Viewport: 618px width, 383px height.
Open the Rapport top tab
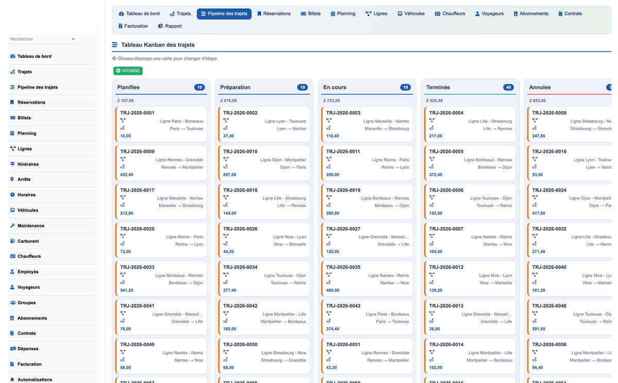170,26
